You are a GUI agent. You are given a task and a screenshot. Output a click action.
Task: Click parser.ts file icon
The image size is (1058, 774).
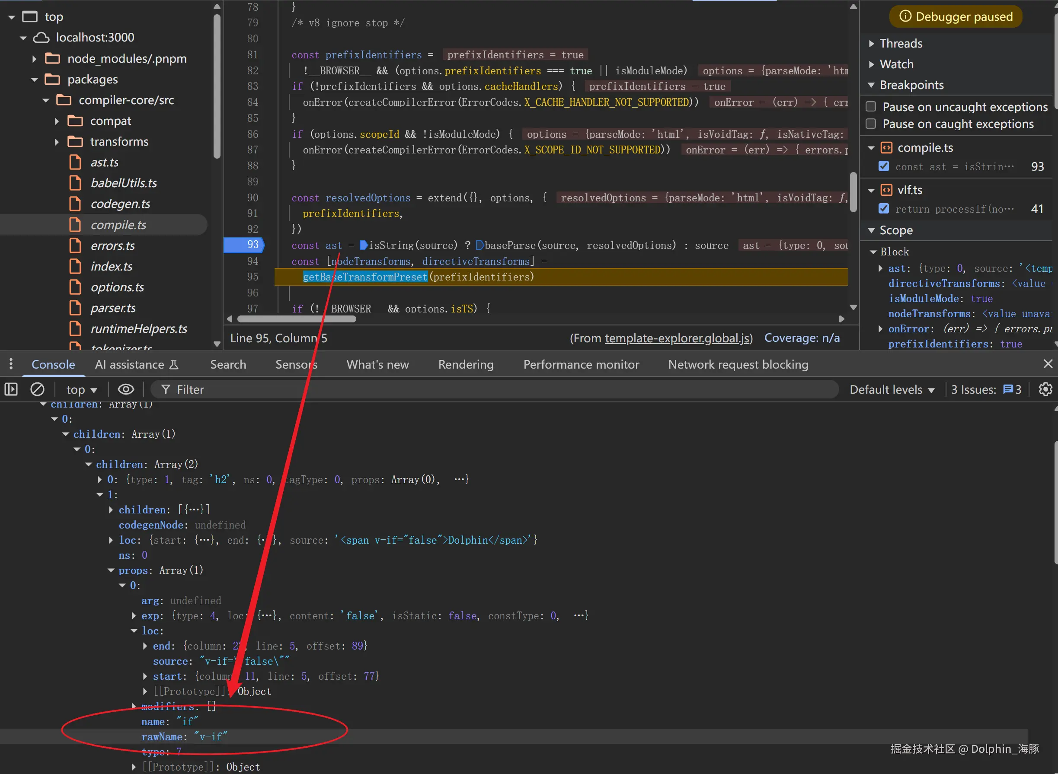(x=75, y=308)
